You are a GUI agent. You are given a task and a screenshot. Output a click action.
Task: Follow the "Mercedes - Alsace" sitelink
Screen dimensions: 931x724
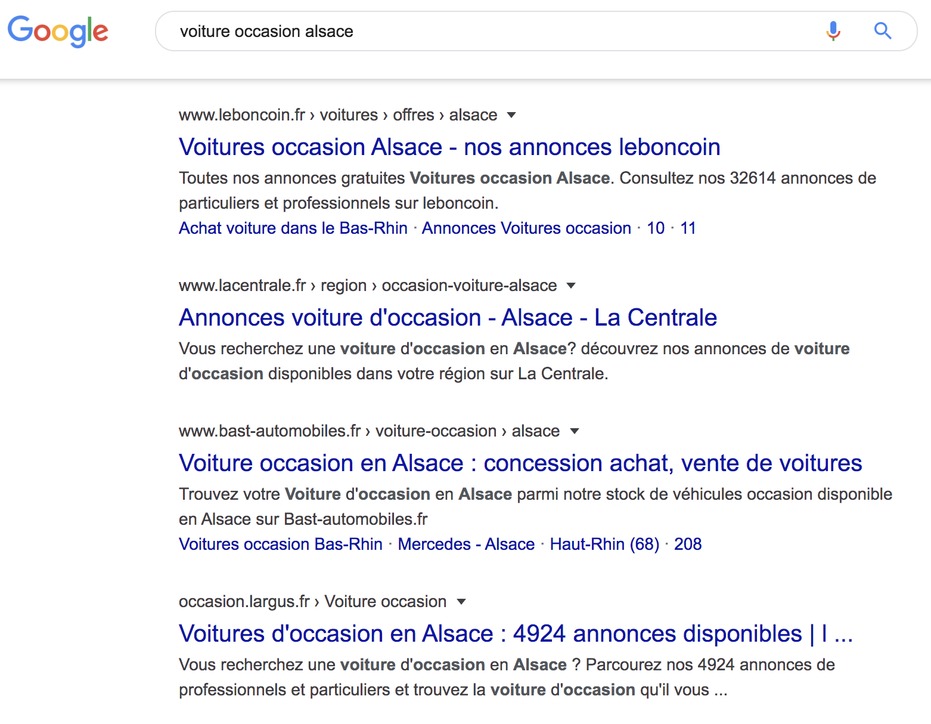(466, 544)
